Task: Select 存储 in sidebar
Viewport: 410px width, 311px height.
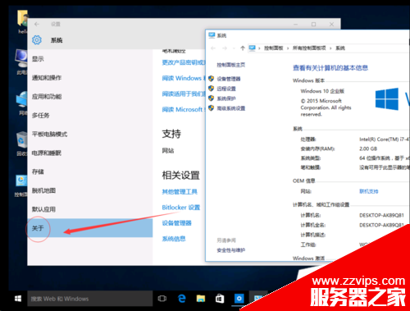Action: pos(38,172)
